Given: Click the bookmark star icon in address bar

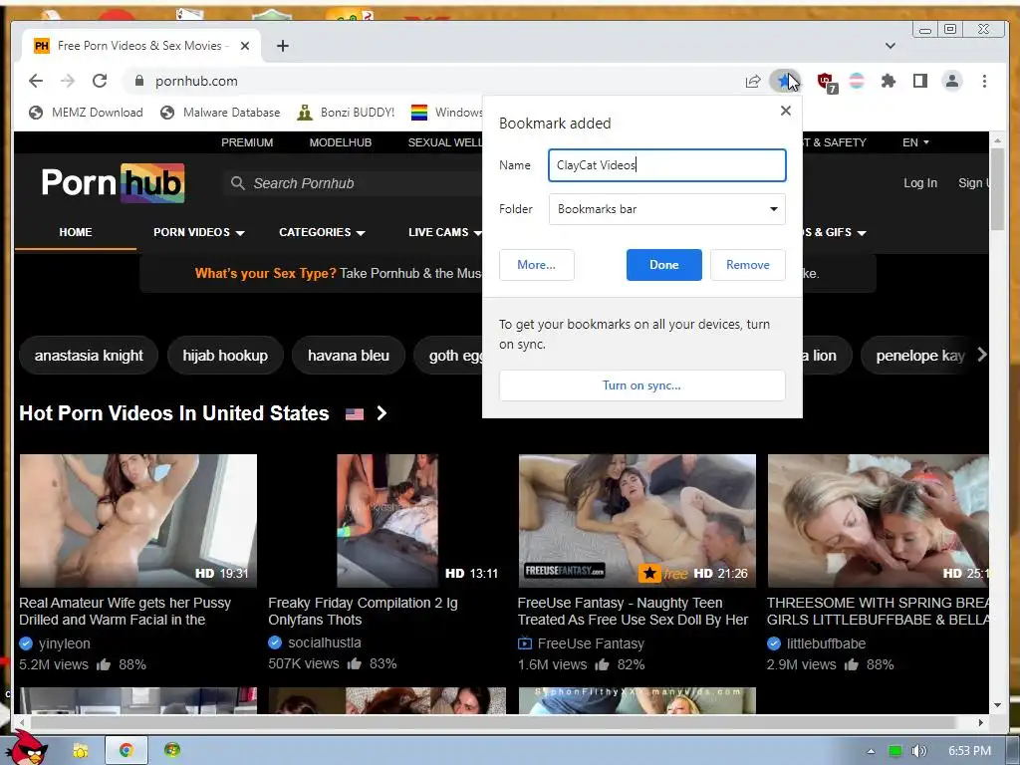Looking at the screenshot, I should [x=784, y=81].
